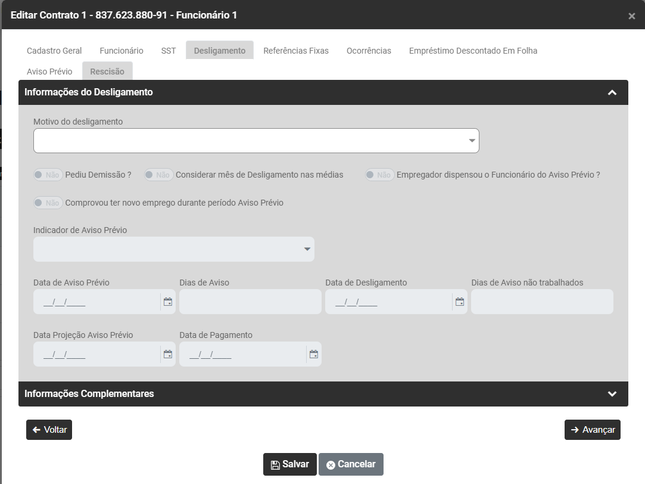Close the Editar Contrato dialog with X
This screenshot has width=645, height=484.
click(631, 16)
